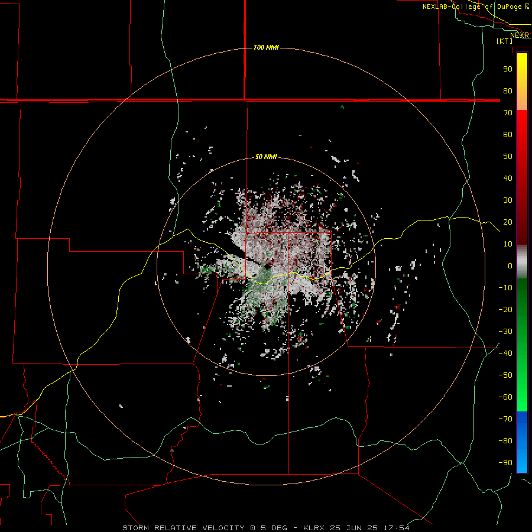Click the -20 value on velocity scale
This screenshot has height=532, width=532.
click(505, 309)
